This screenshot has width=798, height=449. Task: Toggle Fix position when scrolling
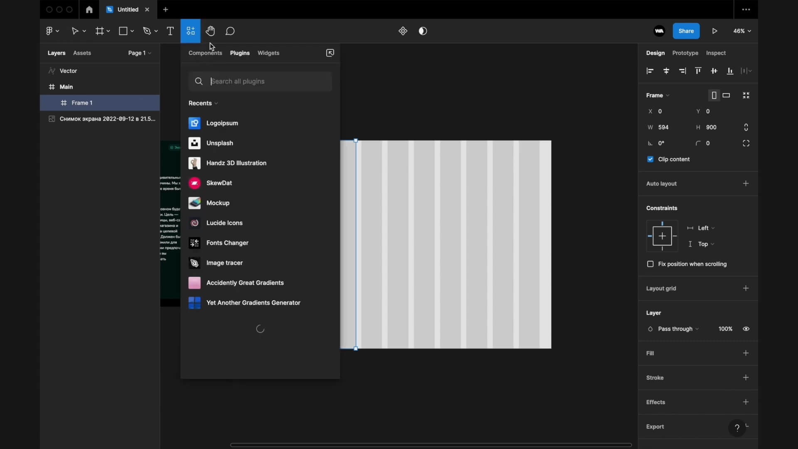pos(650,264)
